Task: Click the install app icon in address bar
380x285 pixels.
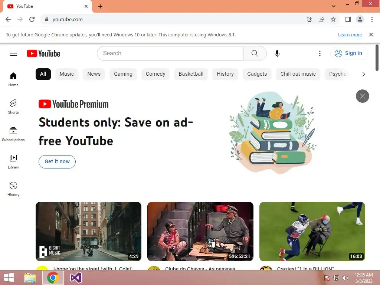Action: tap(309, 19)
